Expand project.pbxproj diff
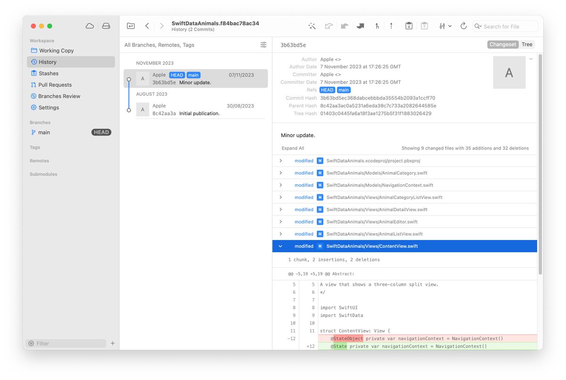This screenshot has width=566, height=380. 281,161
